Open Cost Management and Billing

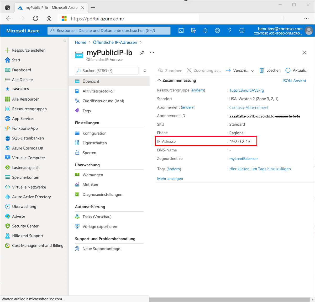(x=34, y=245)
